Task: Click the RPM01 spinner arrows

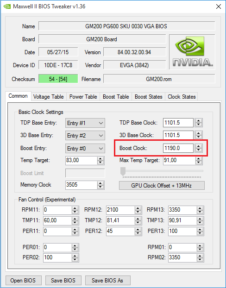Action: (x=200, y=248)
